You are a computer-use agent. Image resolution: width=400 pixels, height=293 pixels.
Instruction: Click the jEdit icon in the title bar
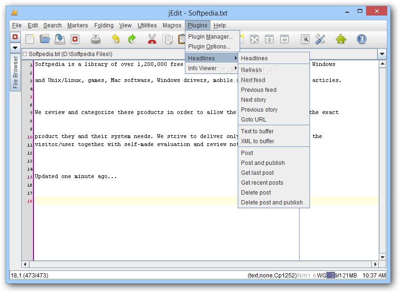pyautogui.click(x=15, y=12)
